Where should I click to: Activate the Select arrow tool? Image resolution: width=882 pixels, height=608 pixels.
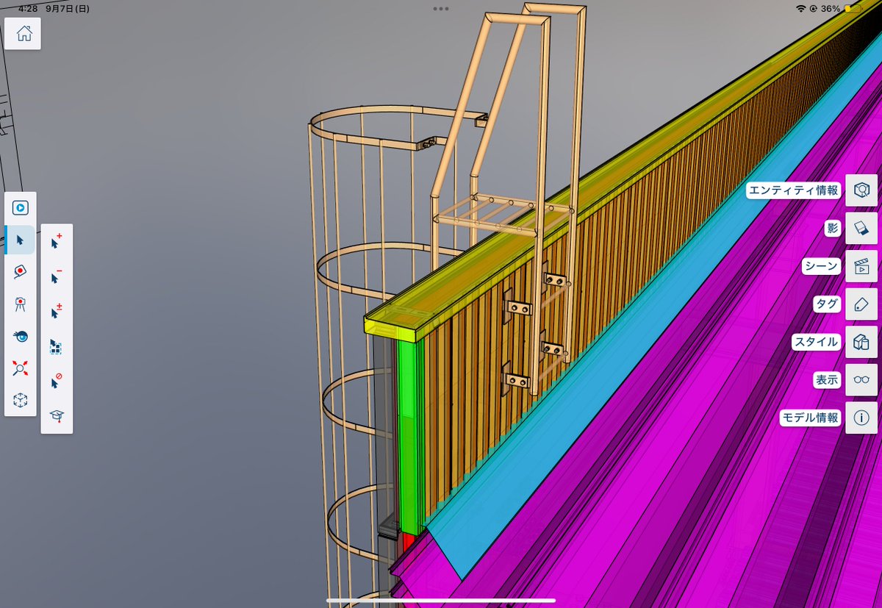pos(21,240)
